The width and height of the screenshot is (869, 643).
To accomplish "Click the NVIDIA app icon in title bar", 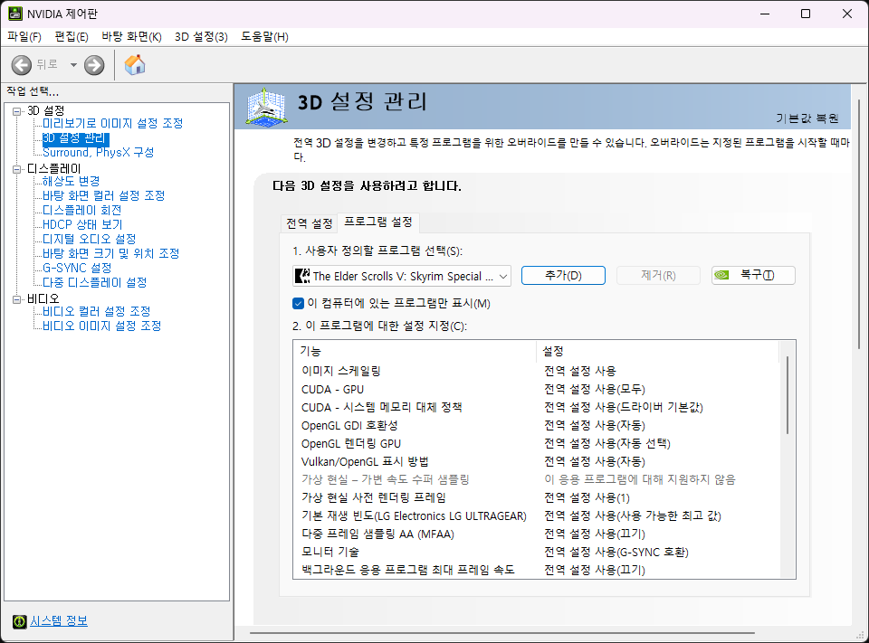I will tap(14, 14).
